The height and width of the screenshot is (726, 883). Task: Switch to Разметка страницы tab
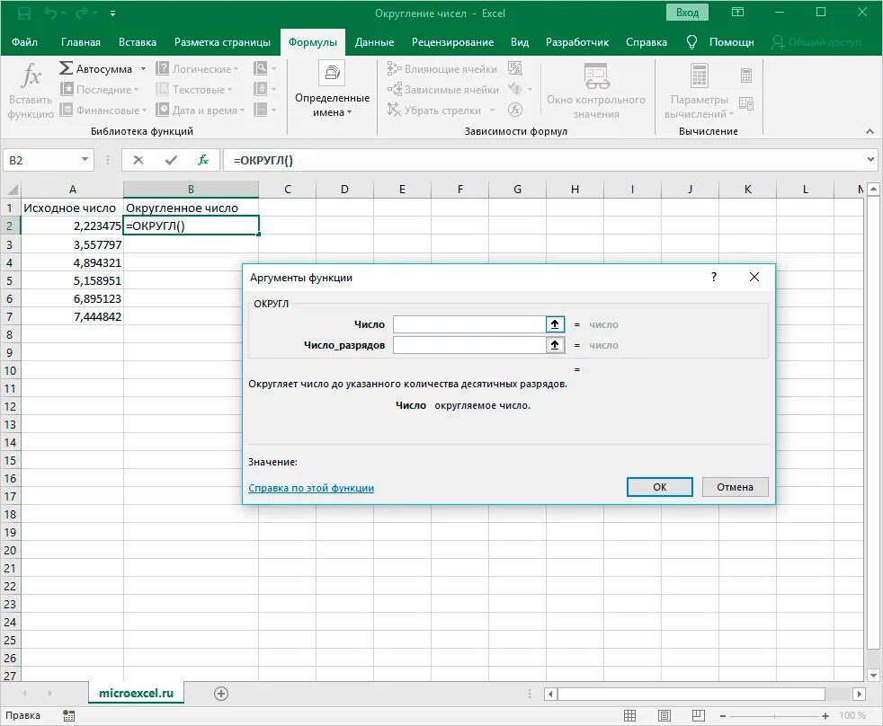tap(222, 42)
